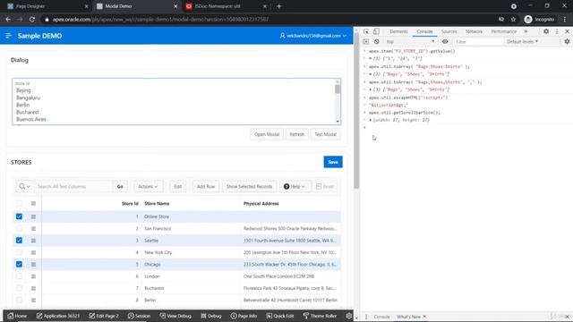573x322 pixels.
Task: Expand the first array result in console
Action: click(x=370, y=58)
